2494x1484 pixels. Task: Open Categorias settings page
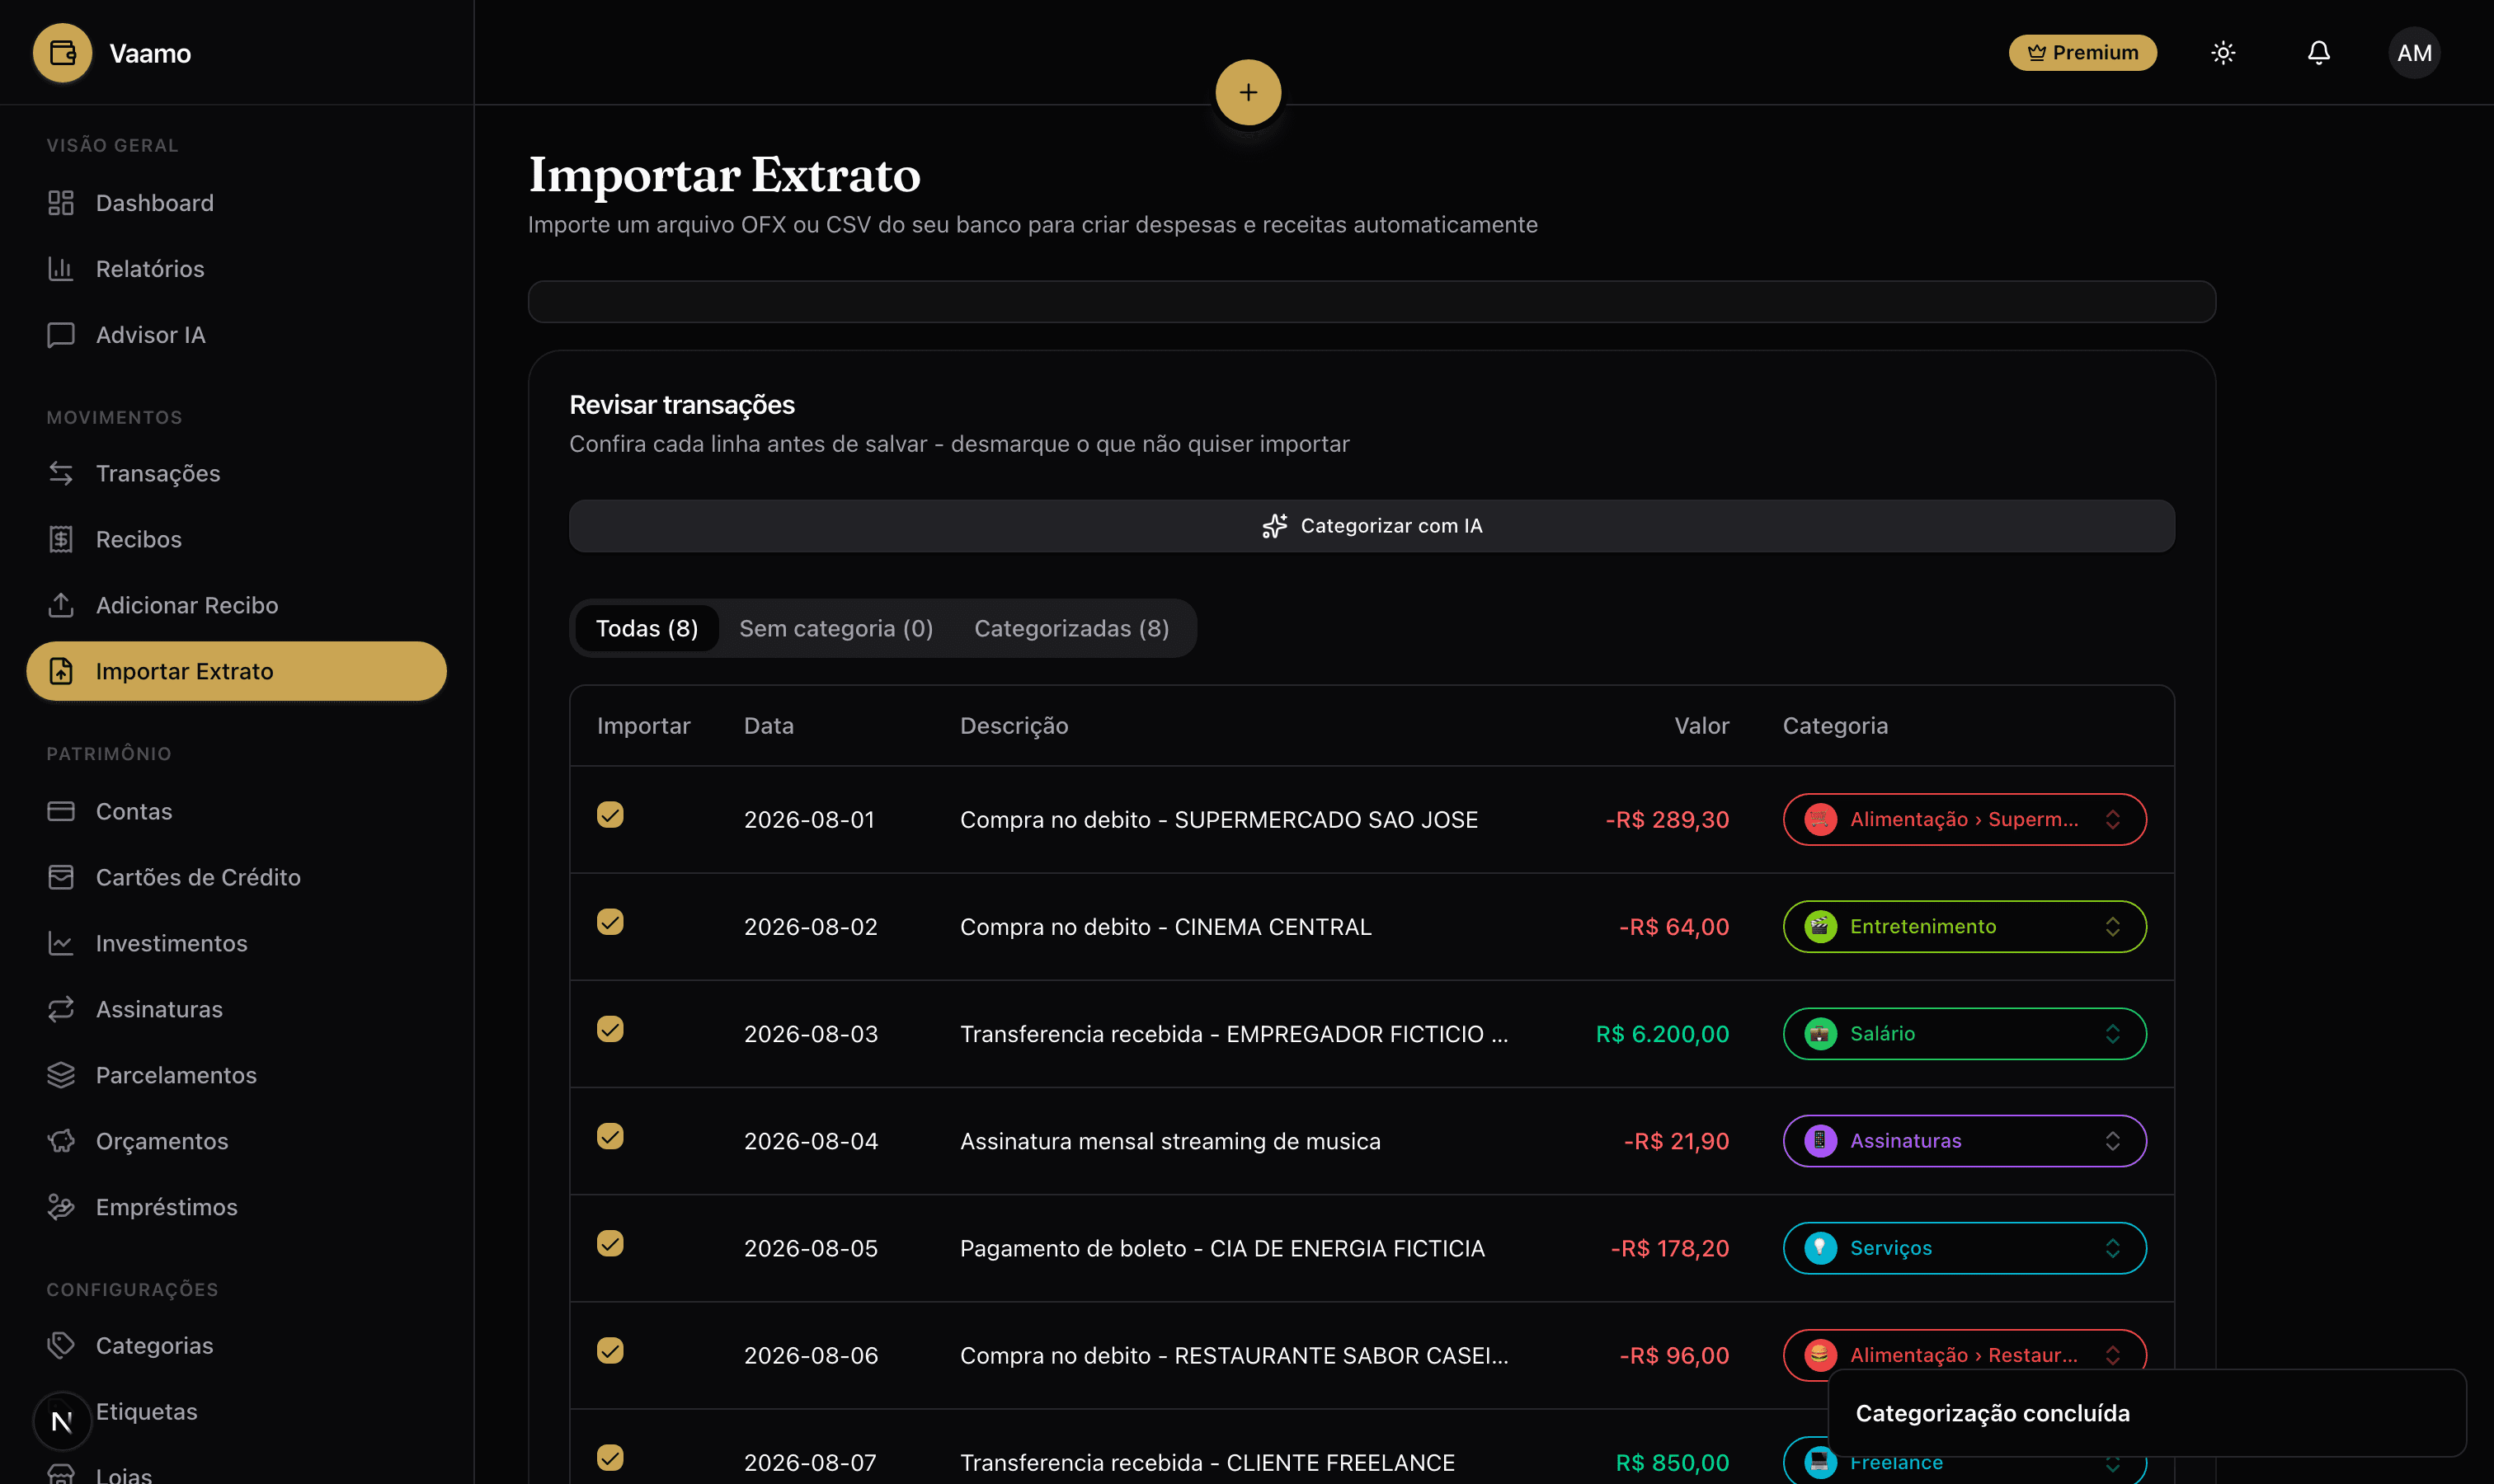(x=236, y=1345)
